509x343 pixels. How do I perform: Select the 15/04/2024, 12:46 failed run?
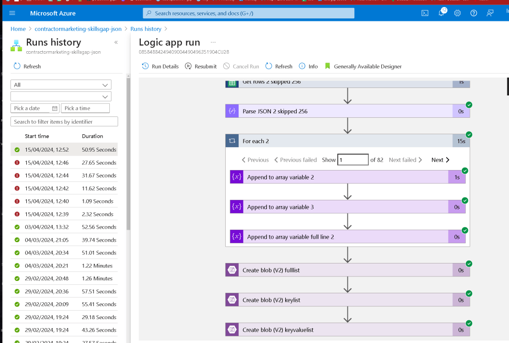pyautogui.click(x=64, y=163)
